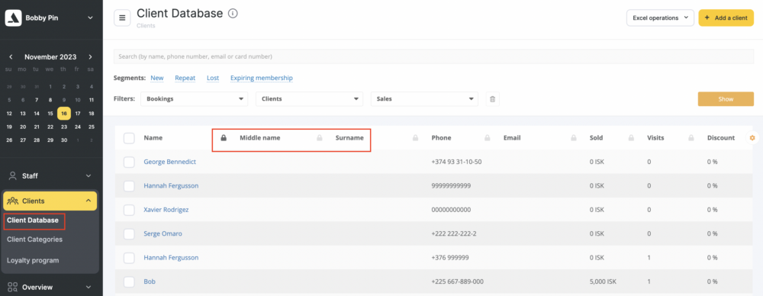
Task: Open the Bookings filter dropdown
Action: click(194, 99)
